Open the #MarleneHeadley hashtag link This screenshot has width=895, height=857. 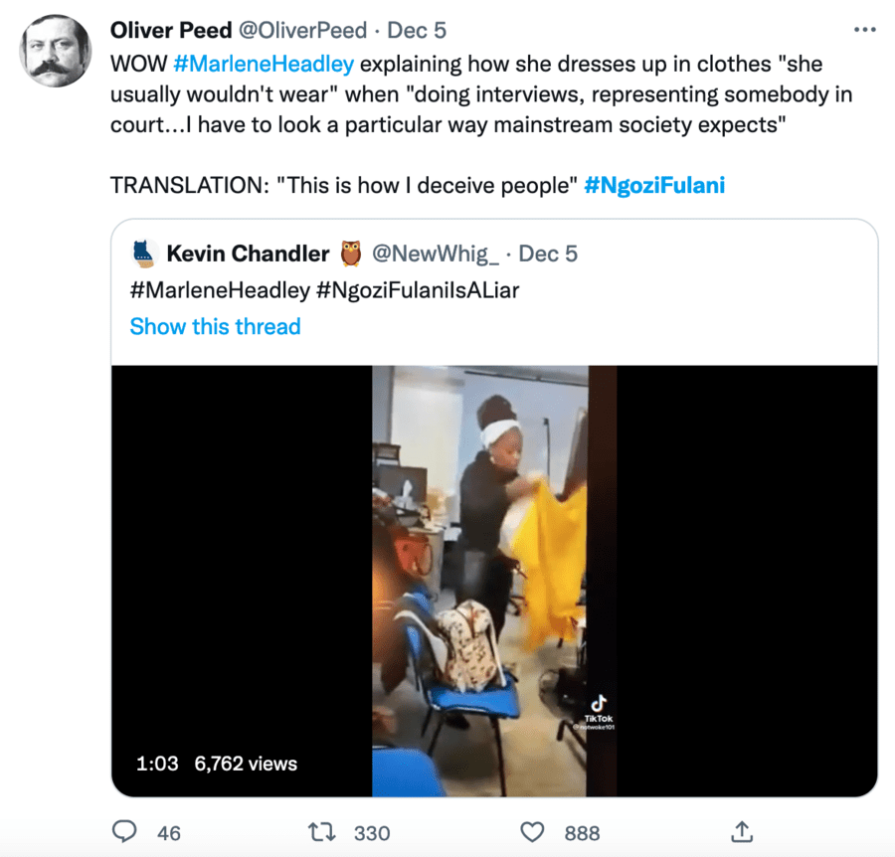point(263,65)
